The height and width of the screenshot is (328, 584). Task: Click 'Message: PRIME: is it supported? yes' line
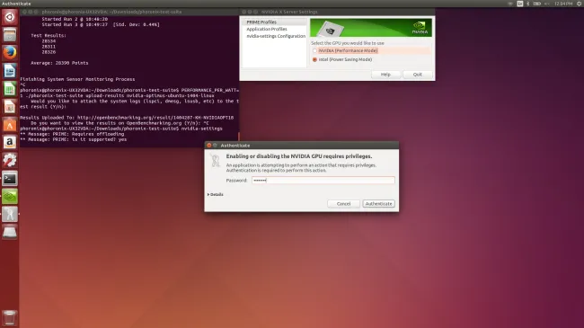(74, 140)
